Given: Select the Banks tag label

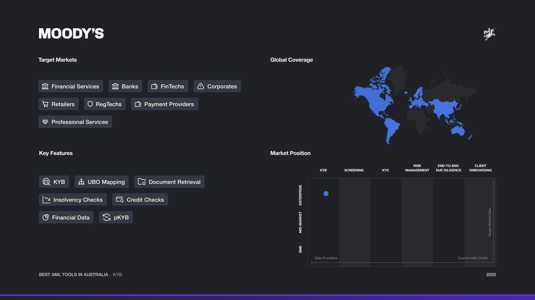Looking at the screenshot, I should click(x=130, y=86).
